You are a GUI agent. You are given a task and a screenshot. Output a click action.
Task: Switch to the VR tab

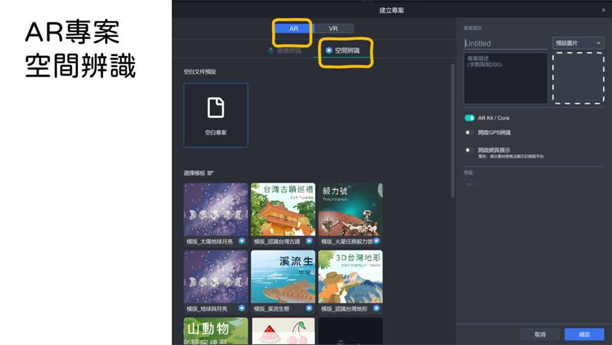tap(333, 28)
